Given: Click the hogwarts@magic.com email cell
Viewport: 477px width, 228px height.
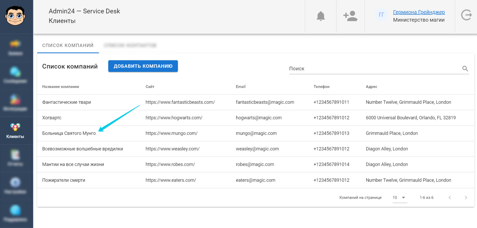Looking at the screenshot, I should click(x=259, y=118).
